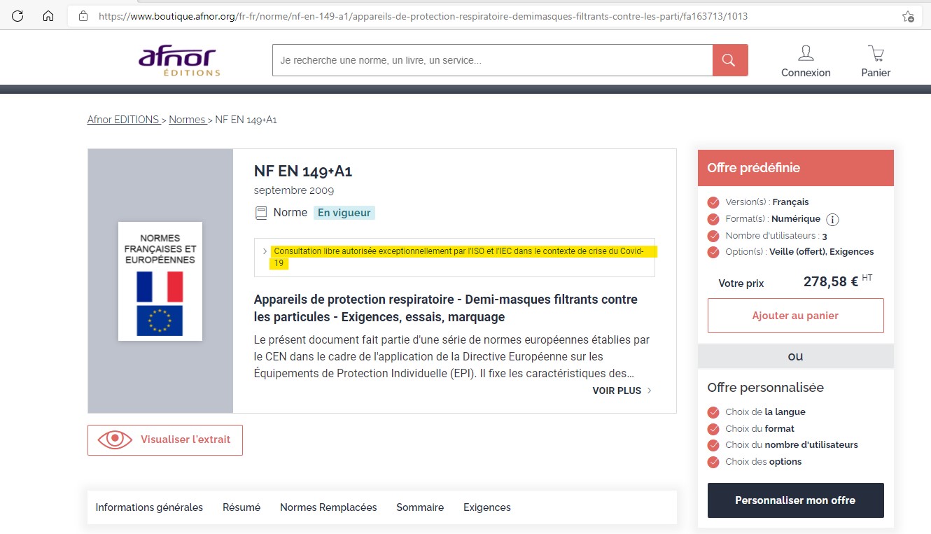Click the En vigueur status badge
Viewport: 931px width, 534px height.
pos(344,213)
